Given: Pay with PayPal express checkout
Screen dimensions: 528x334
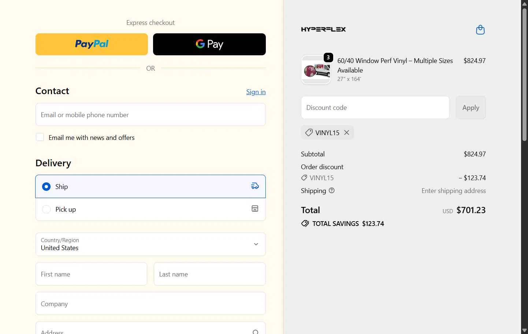Looking at the screenshot, I should 92,44.
